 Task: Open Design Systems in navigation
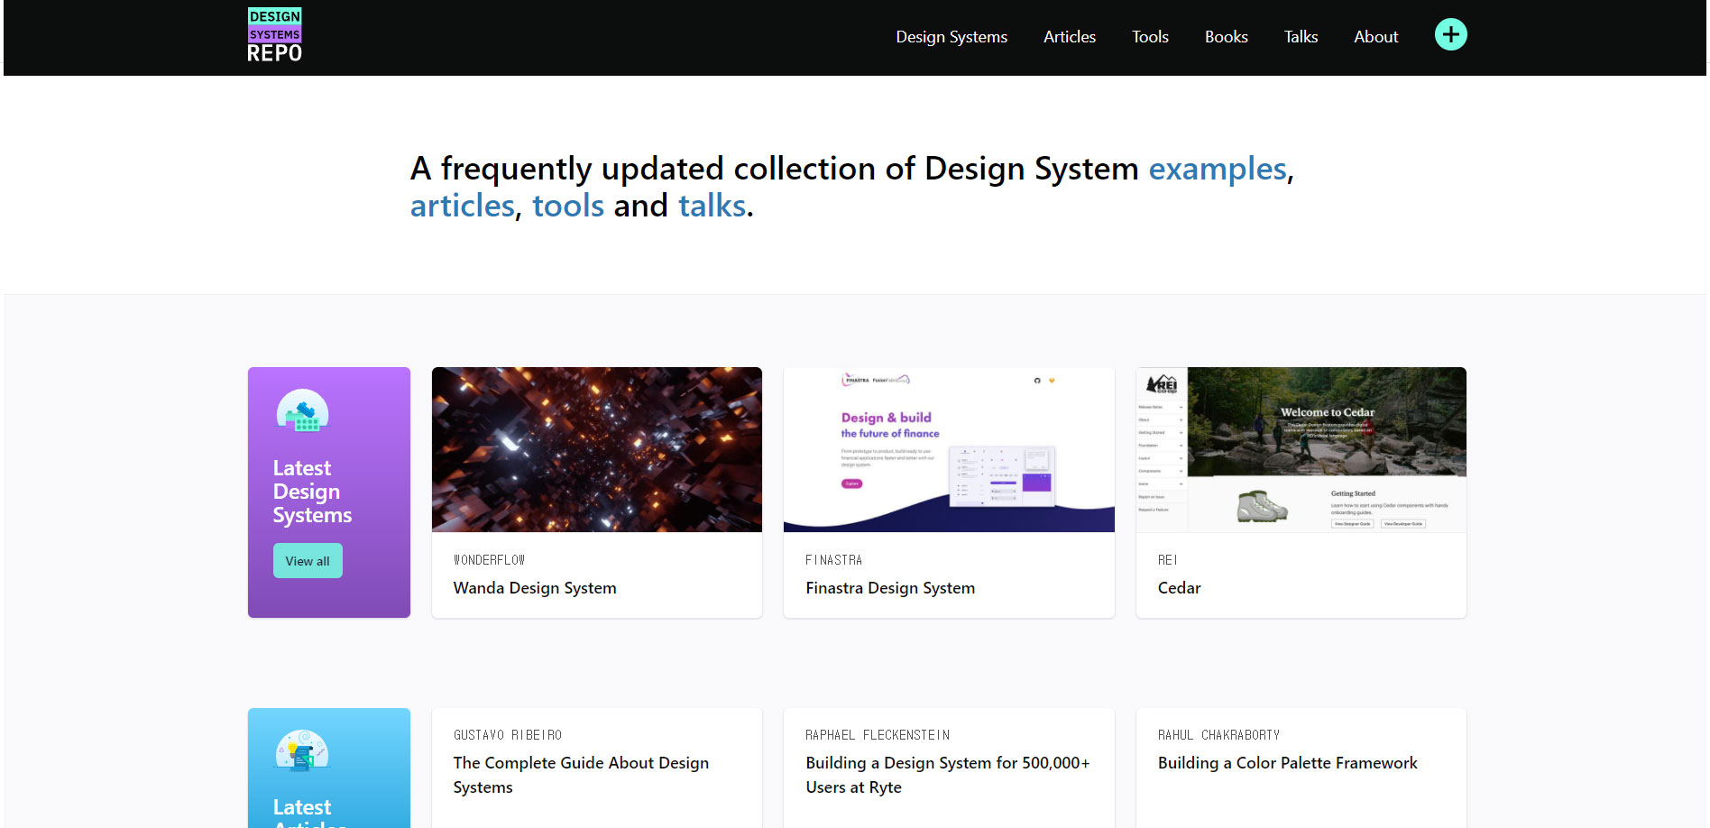[x=952, y=37]
